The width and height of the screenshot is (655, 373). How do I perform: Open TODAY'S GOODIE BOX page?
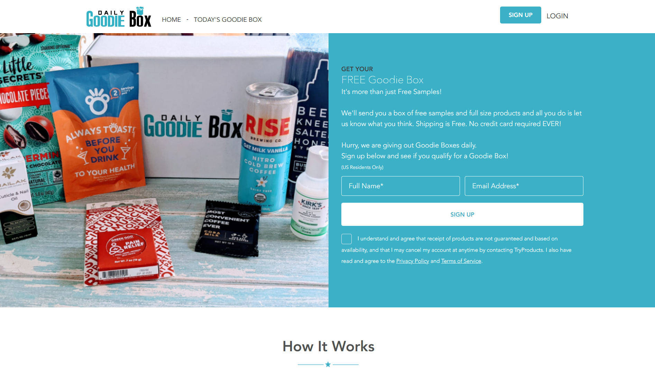pos(228,20)
